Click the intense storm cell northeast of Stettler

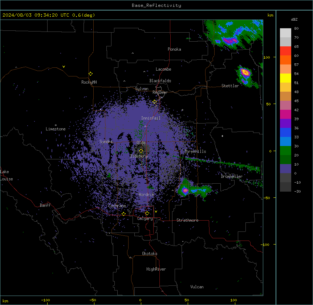tap(245, 72)
